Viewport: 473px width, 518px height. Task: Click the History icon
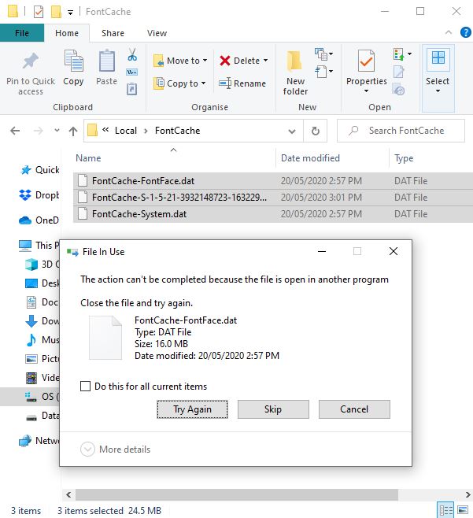click(x=399, y=90)
